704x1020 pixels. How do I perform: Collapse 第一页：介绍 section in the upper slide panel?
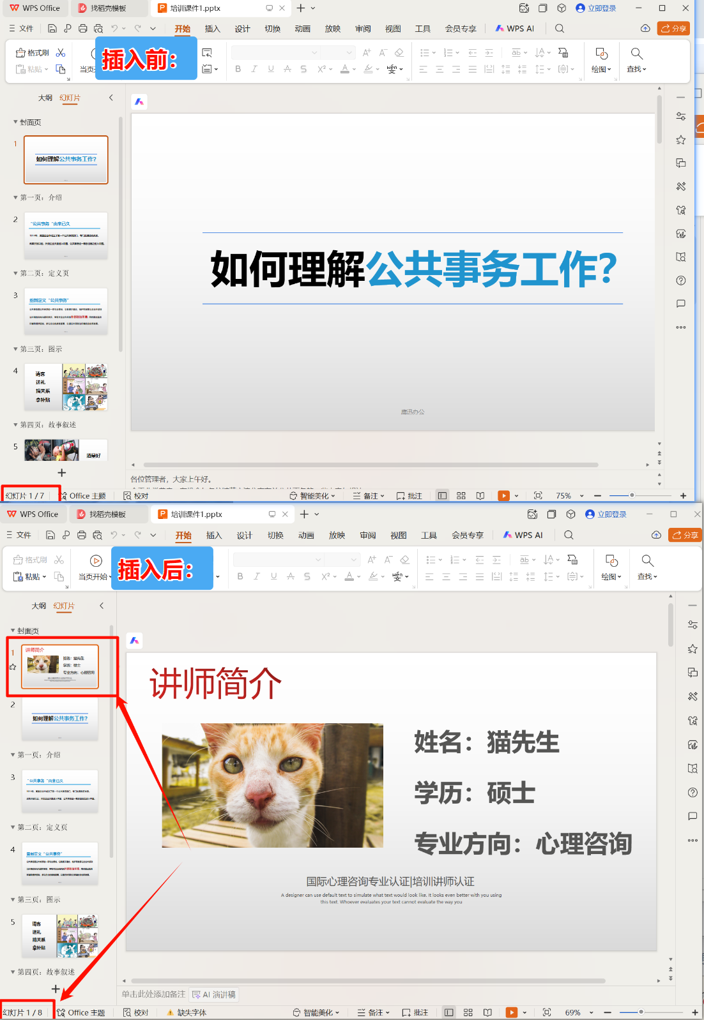coord(15,197)
